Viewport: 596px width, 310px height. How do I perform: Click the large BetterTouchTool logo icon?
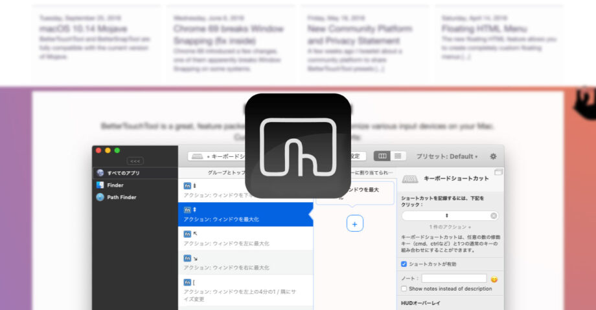pyautogui.click(x=298, y=146)
